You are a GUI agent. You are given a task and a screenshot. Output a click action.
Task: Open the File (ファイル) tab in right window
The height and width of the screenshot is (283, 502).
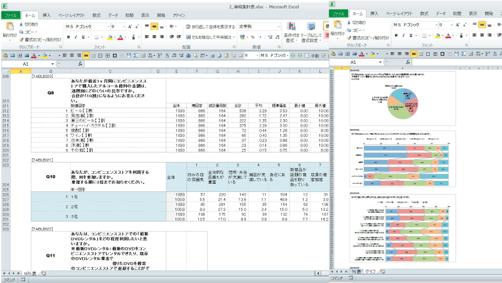338,13
